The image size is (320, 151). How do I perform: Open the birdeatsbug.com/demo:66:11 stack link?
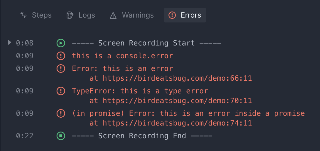coord(177,78)
